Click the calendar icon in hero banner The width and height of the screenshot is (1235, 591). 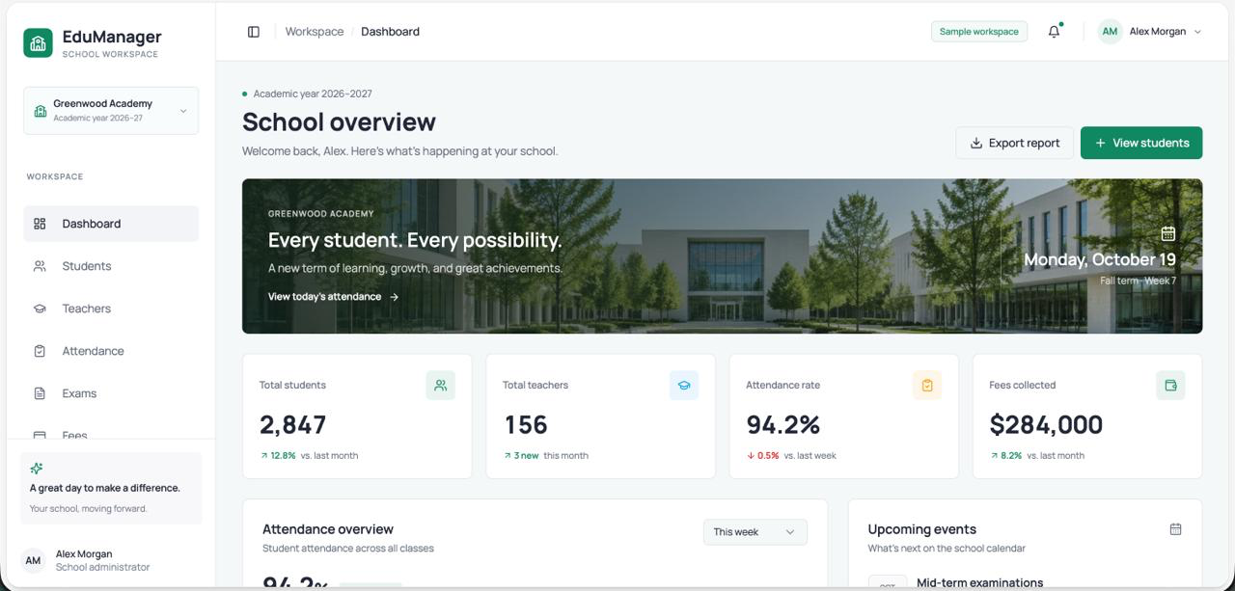pyautogui.click(x=1167, y=233)
